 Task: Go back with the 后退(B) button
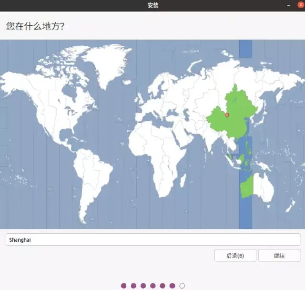235,256
